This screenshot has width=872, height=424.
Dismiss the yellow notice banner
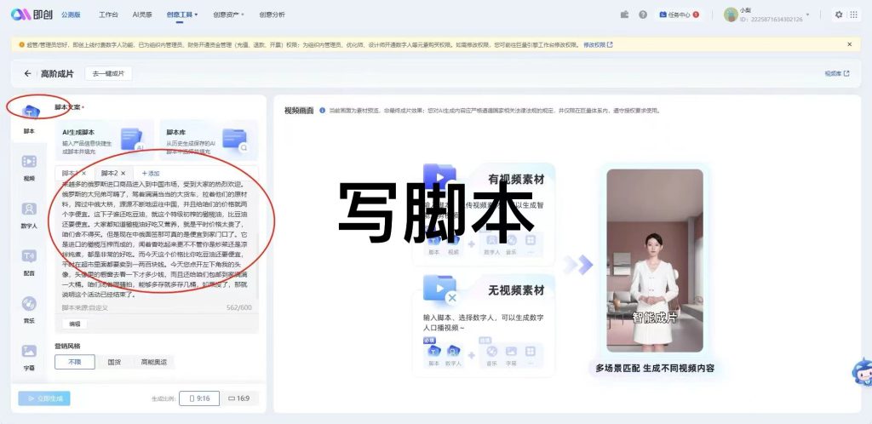point(849,44)
